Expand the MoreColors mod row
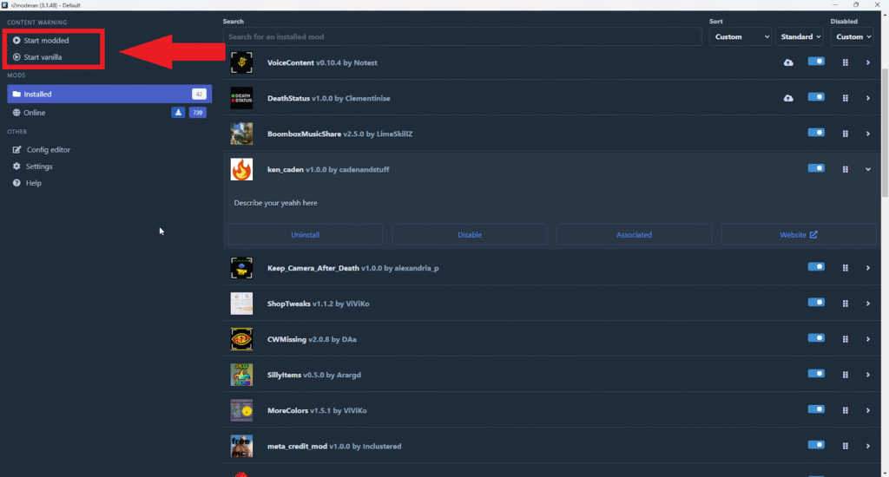Image resolution: width=889 pixels, height=477 pixels. click(x=868, y=411)
